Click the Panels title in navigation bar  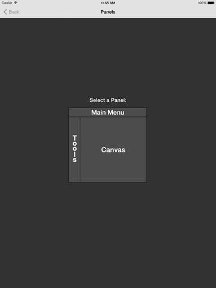[108, 12]
